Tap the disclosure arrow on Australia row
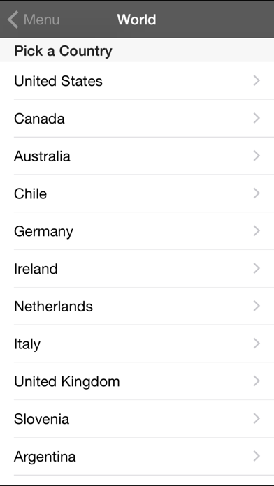 pos(257,156)
